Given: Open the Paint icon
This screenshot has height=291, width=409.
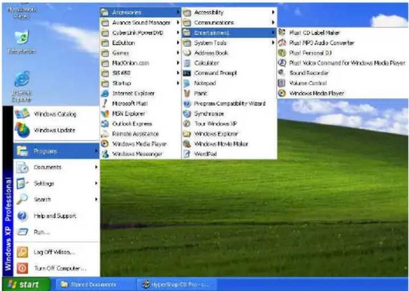Looking at the screenshot, I should click(x=187, y=93).
